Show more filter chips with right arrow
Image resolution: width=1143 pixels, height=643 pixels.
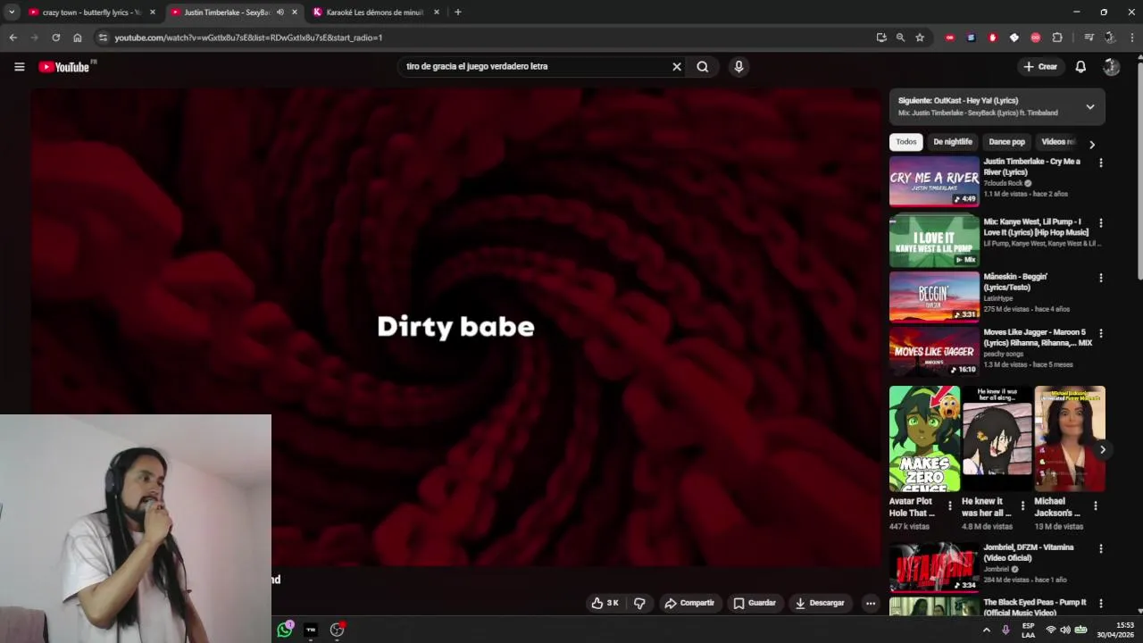click(x=1091, y=144)
